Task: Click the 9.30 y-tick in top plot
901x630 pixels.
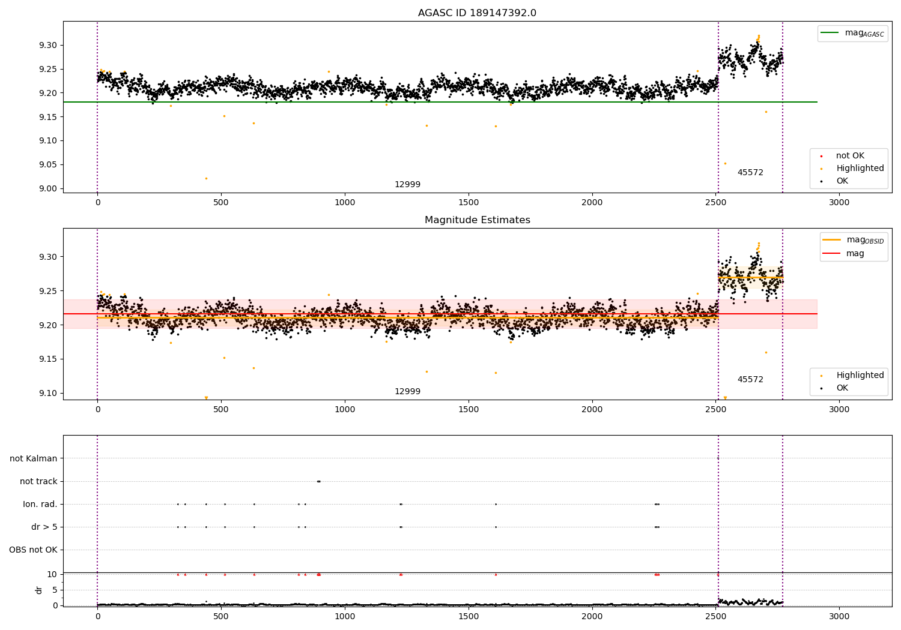Action: (x=48, y=46)
